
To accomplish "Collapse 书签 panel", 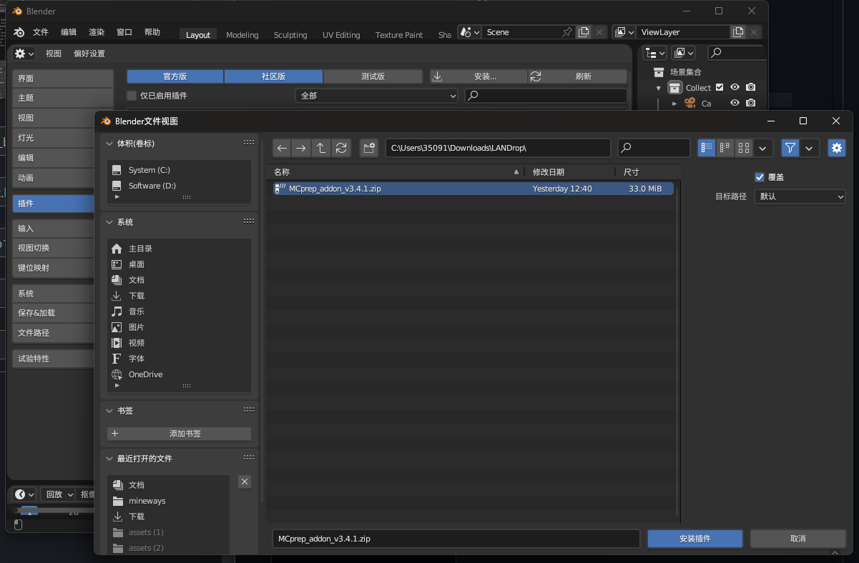I will coord(109,411).
